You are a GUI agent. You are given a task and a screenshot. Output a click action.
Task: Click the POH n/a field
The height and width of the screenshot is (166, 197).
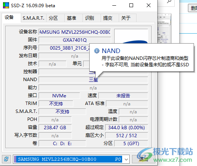[x=55, y=119]
